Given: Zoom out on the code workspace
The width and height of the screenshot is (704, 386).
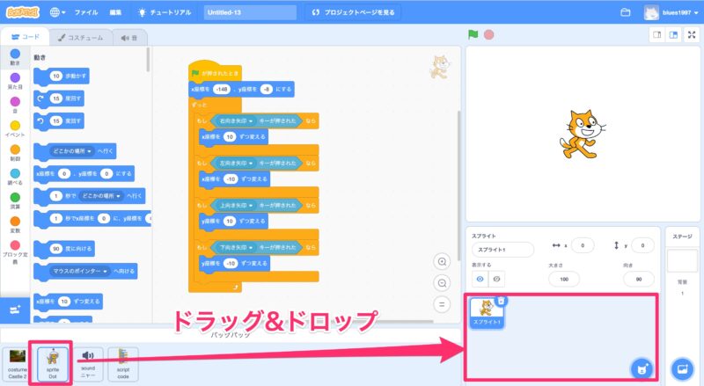Looking at the screenshot, I should [x=443, y=282].
